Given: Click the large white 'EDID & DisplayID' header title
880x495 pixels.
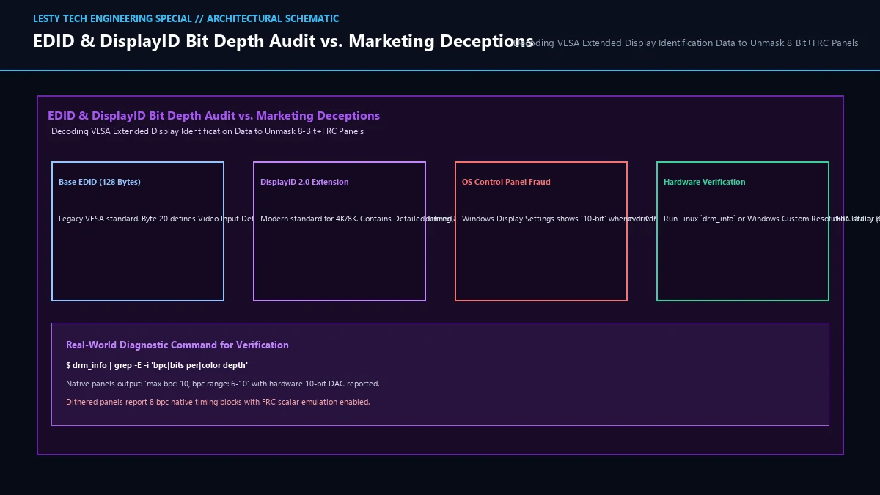Looking at the screenshot, I should tap(283, 42).
